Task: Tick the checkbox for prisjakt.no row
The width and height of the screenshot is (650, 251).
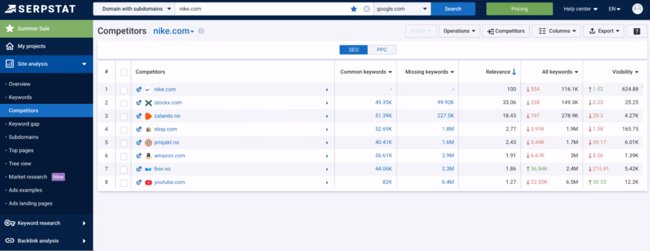Action: point(124,143)
